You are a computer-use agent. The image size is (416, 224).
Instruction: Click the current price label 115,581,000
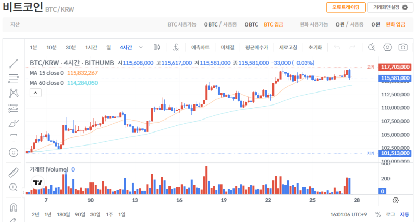click(395, 78)
